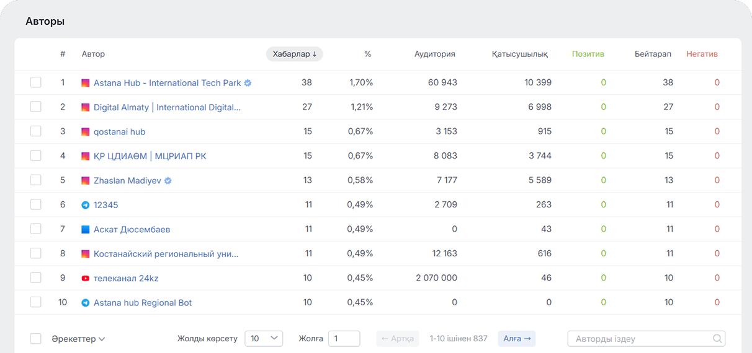The height and width of the screenshot is (353, 752).
Task: Click the Авторды іздеу search field
Action: tap(647, 339)
